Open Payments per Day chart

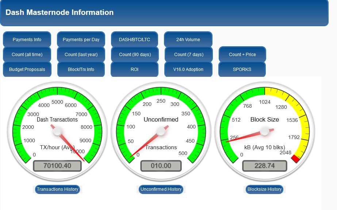pos(81,39)
